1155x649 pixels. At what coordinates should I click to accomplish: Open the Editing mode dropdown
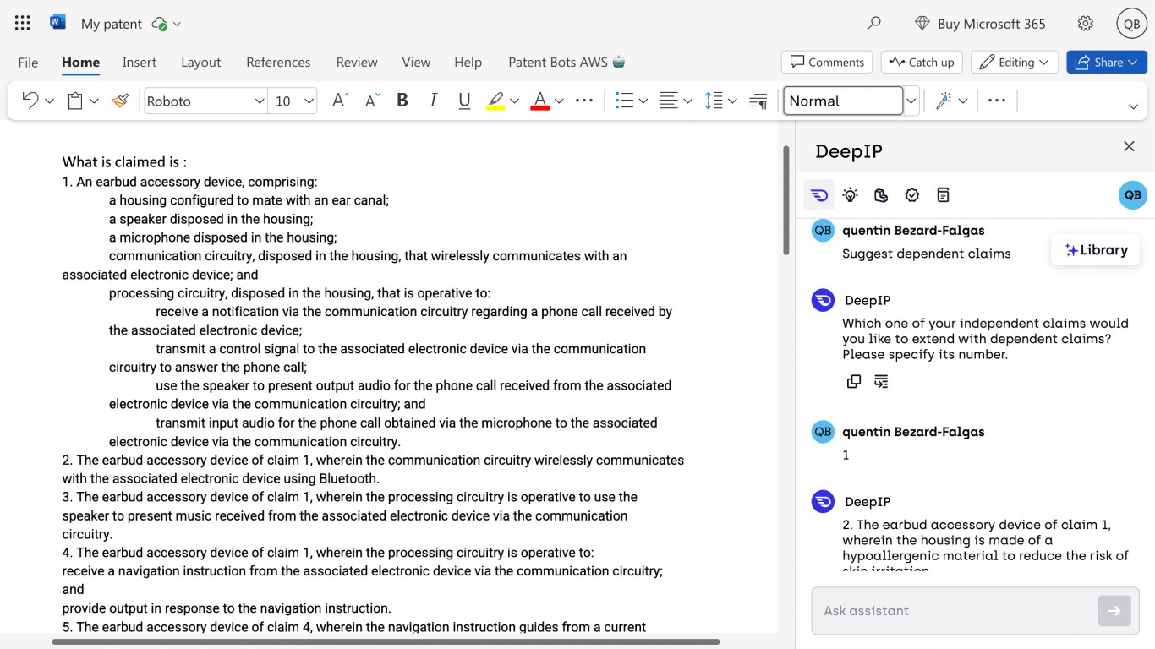pos(1014,62)
